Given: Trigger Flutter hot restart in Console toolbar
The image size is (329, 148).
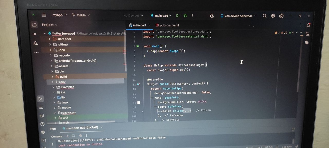Looking at the screenshot, I should point(74,136).
